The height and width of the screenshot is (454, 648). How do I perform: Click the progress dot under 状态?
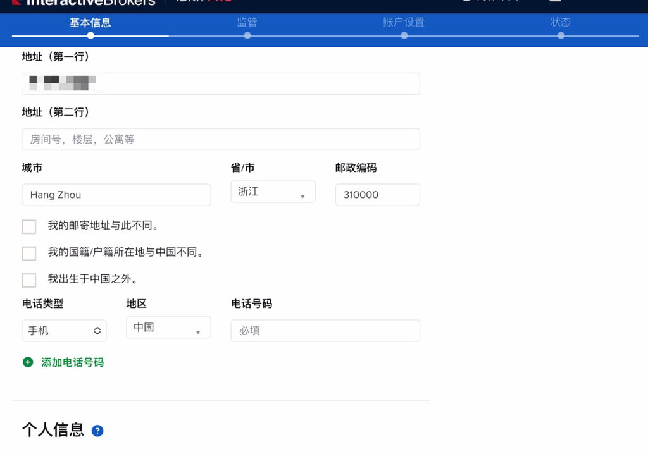click(561, 35)
